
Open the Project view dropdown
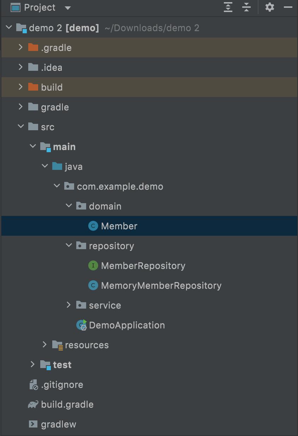click(68, 8)
